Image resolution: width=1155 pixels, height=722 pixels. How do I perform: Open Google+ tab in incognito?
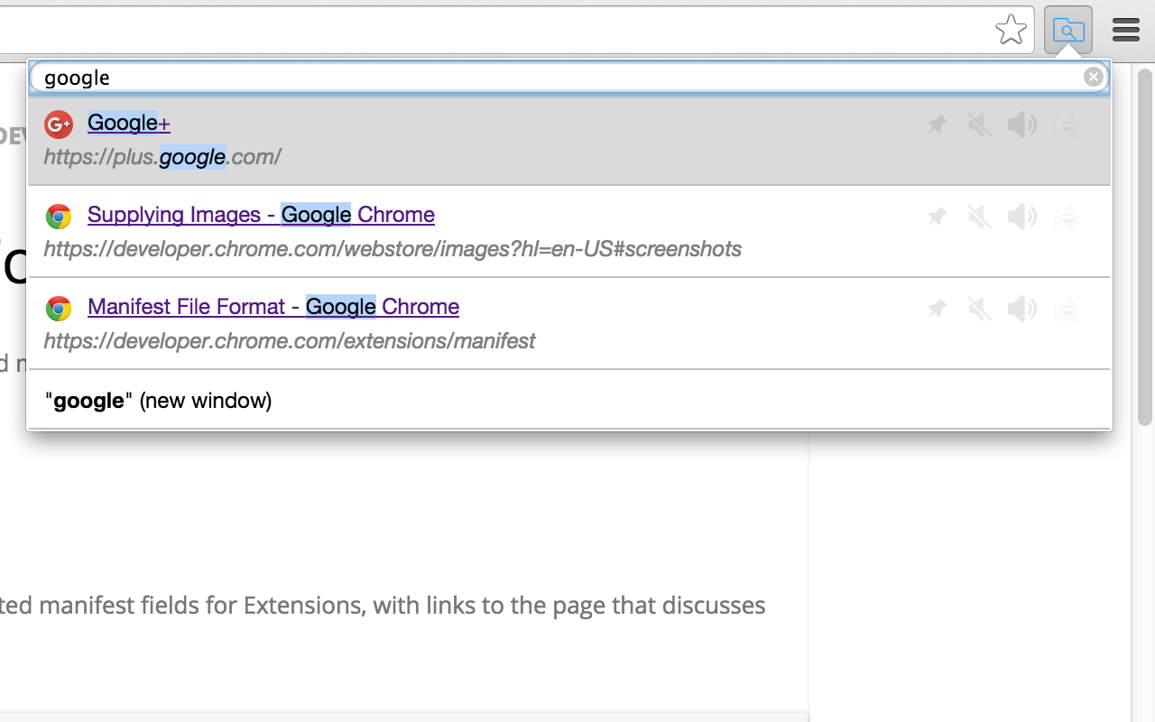point(1066,125)
